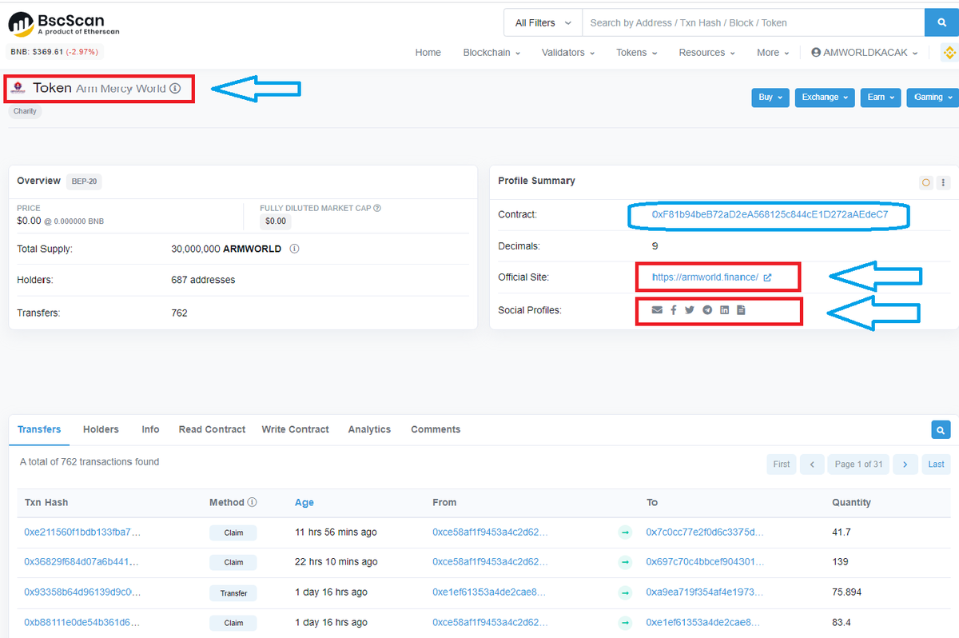Click the BEP-20 badge
959x638 pixels.
tap(84, 181)
